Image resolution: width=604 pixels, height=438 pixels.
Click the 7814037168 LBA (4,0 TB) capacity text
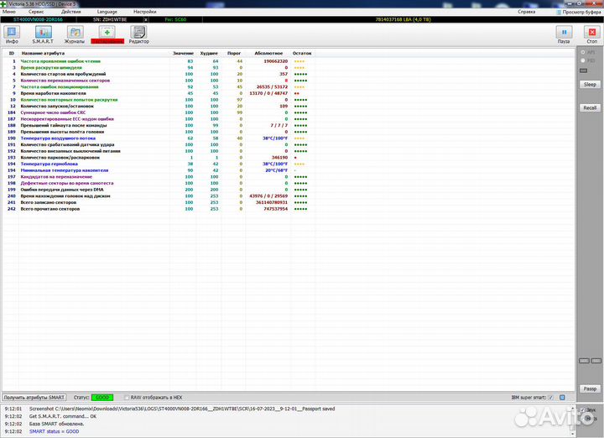[403, 19]
